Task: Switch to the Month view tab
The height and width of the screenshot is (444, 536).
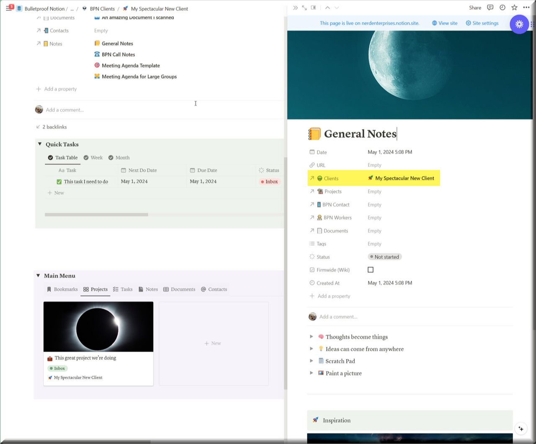Action: 119,158
